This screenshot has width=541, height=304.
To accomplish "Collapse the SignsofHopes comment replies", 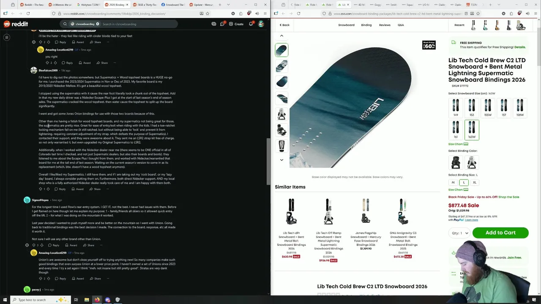I will pyautogui.click(x=27, y=245).
